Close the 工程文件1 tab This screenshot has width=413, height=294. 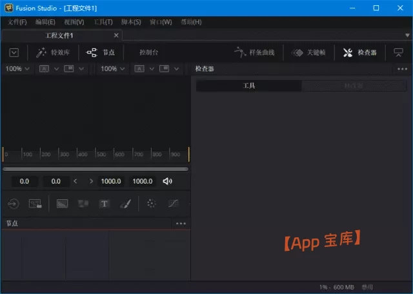[116, 35]
